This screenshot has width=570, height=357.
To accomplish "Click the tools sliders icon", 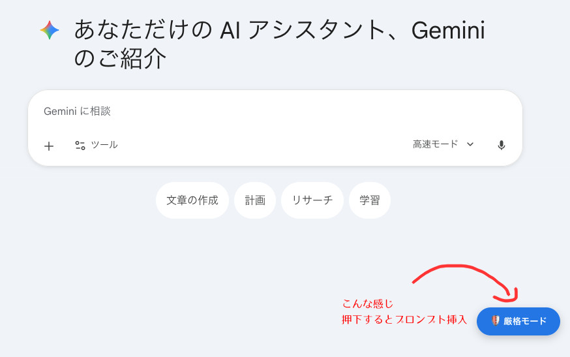I will pyautogui.click(x=80, y=146).
